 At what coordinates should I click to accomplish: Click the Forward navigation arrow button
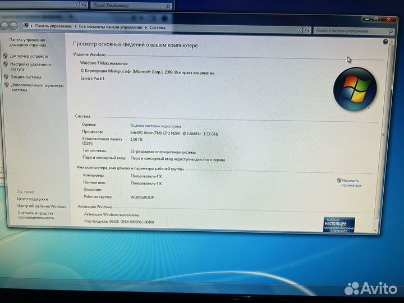click(x=13, y=26)
